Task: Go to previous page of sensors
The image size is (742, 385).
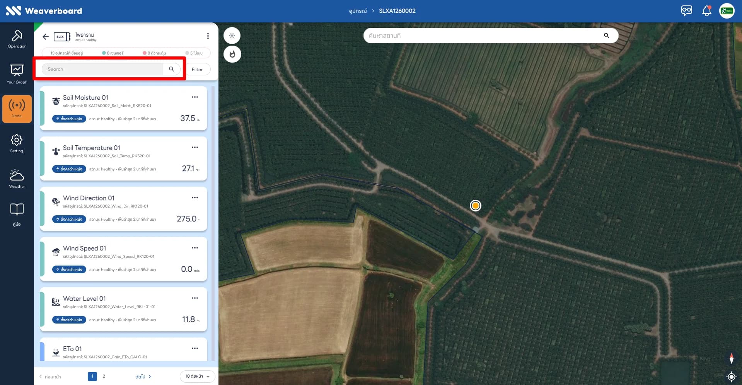Action: (50, 376)
